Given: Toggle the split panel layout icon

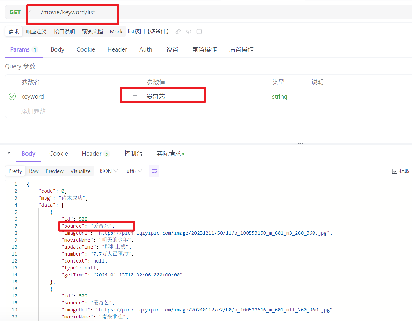Looking at the screenshot, I should [199, 31].
